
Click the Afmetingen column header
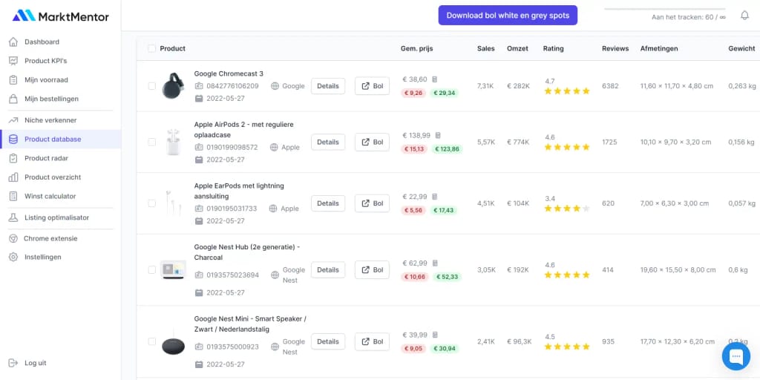tap(659, 48)
